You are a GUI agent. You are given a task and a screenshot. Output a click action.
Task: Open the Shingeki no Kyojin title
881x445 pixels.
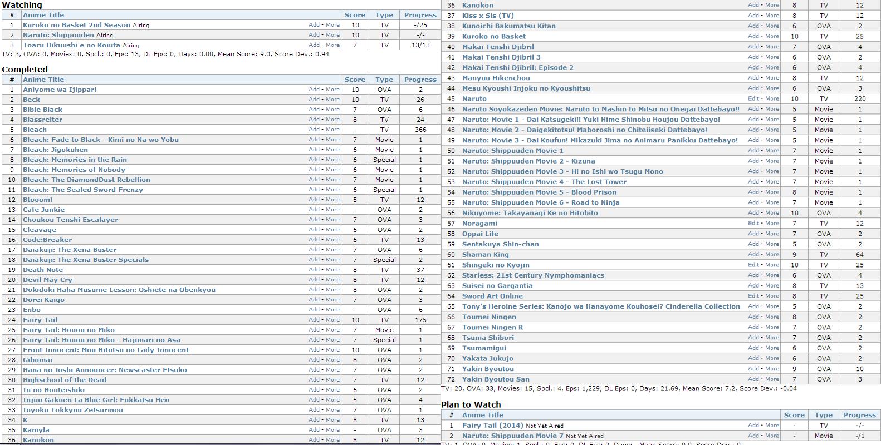coord(496,265)
